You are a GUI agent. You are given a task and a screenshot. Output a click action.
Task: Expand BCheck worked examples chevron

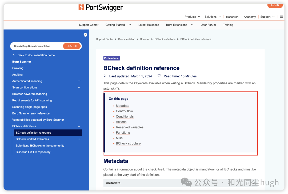(x=79, y=139)
